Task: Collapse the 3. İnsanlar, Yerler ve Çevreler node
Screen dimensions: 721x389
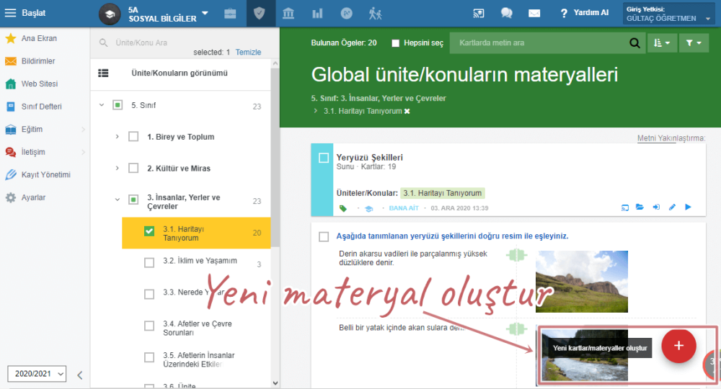Action: [118, 200]
